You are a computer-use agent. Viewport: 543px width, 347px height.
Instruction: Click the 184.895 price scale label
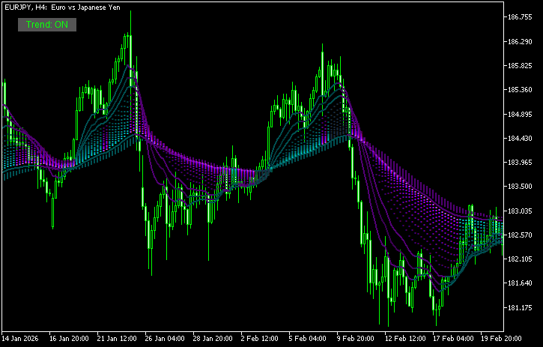coord(520,114)
